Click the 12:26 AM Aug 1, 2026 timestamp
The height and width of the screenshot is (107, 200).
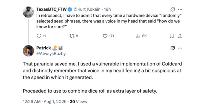[x=44, y=101]
